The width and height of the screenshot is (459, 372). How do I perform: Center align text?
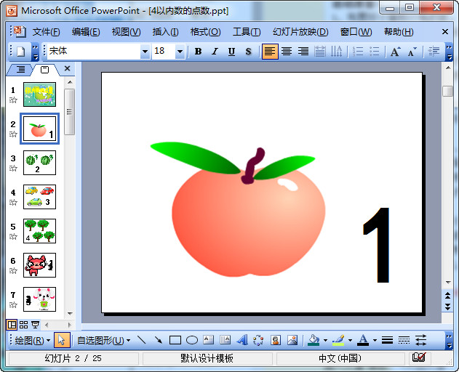click(287, 52)
